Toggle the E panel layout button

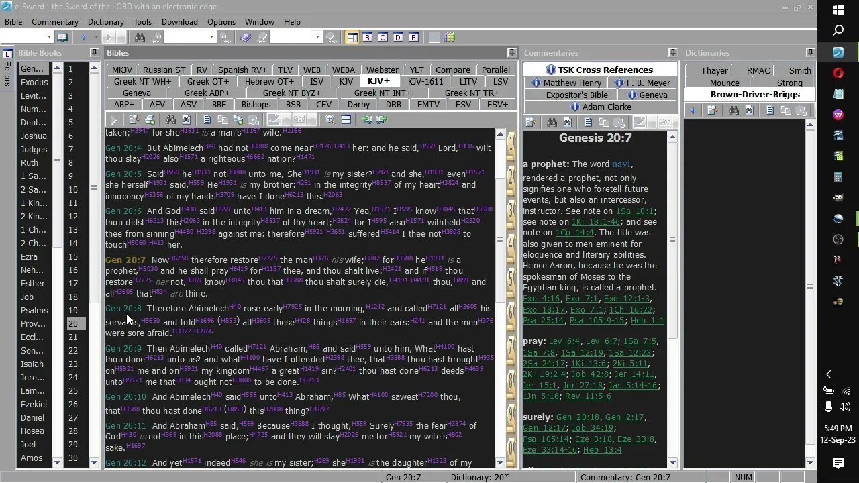click(x=414, y=38)
